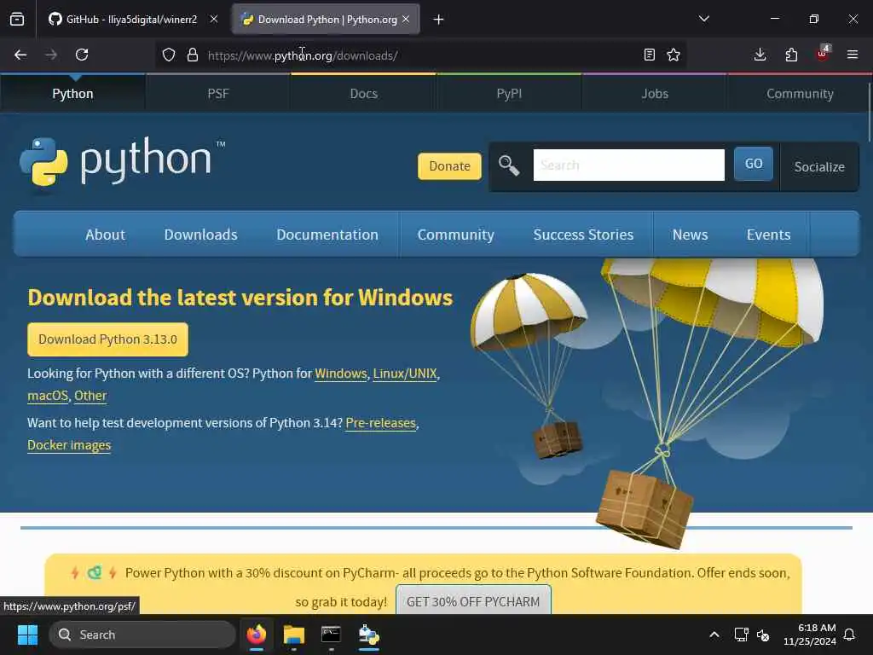Image resolution: width=873 pixels, height=655 pixels.
Task: Select the Community top navigation tab
Action: (x=800, y=94)
